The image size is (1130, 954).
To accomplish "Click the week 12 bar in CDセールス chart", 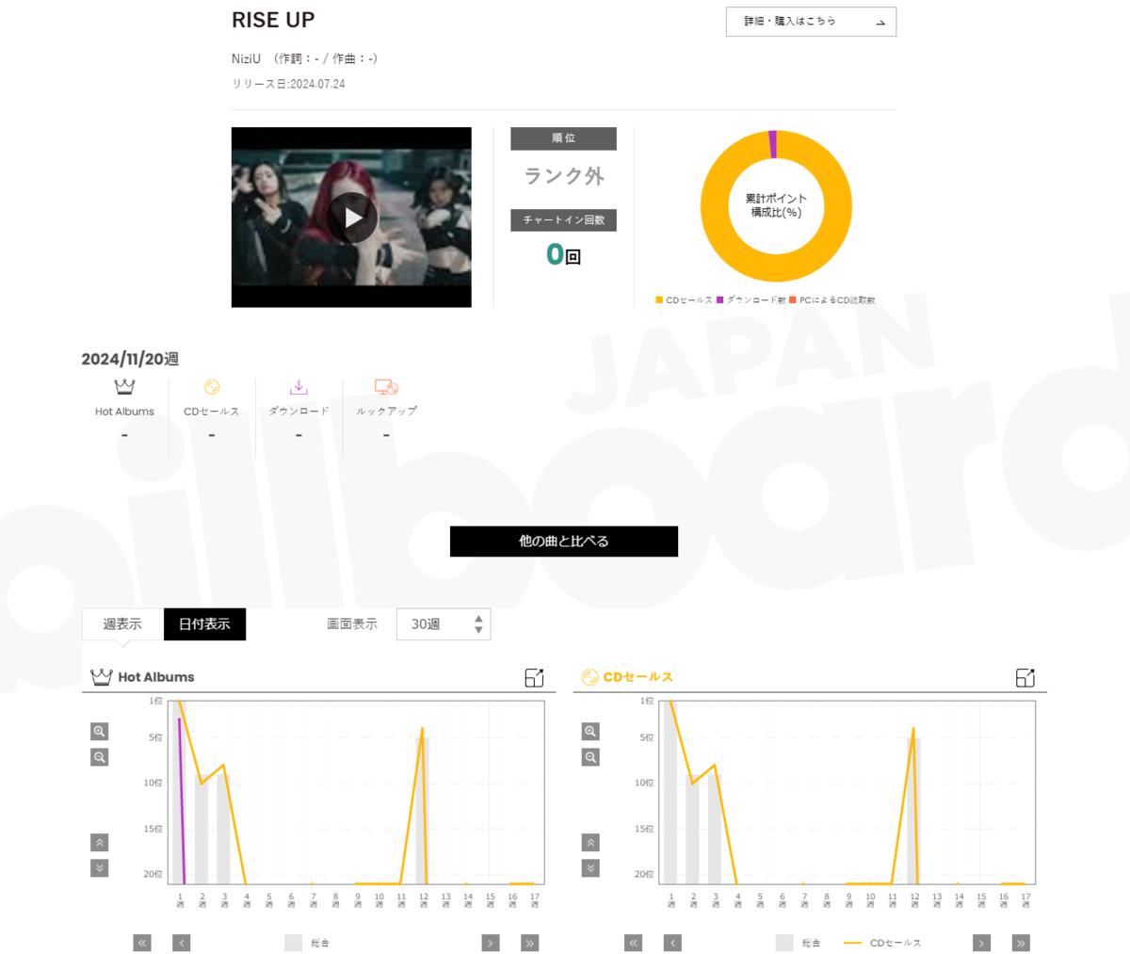I will tap(913, 810).
